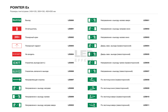
Task: Click the stairs up left-side pictogram LE8911
Action: 92,105
